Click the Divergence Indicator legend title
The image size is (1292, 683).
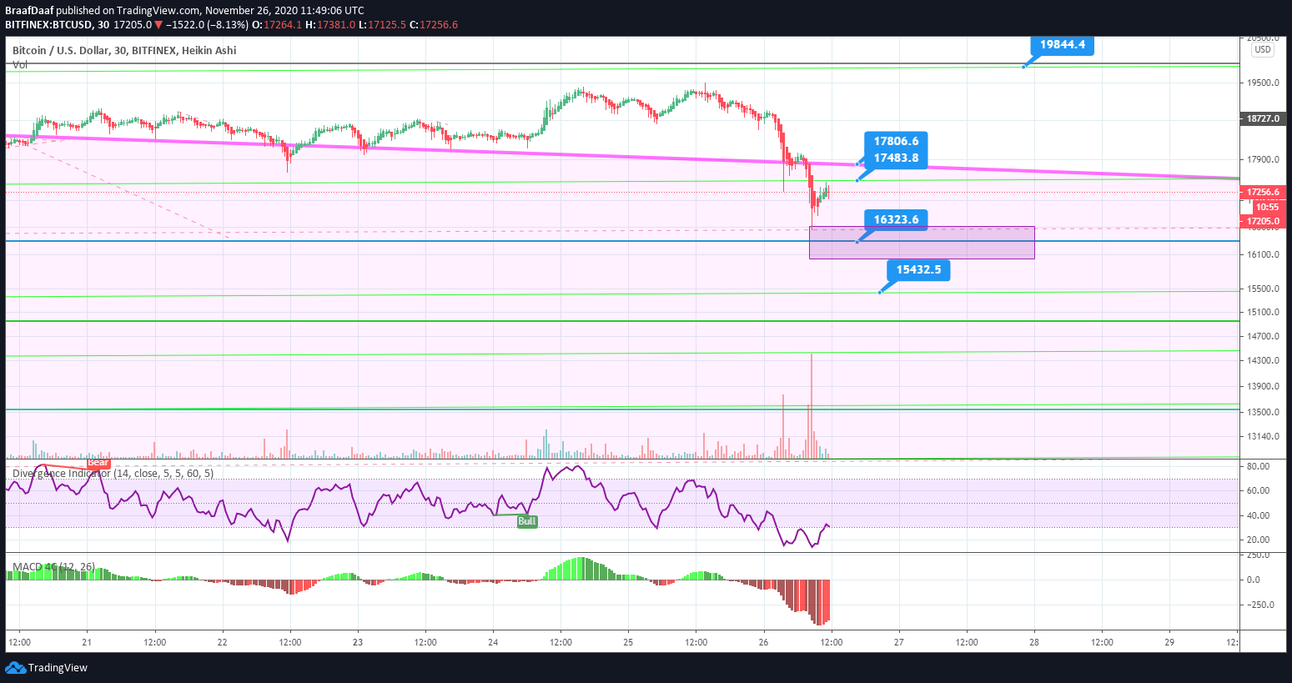click(x=113, y=474)
